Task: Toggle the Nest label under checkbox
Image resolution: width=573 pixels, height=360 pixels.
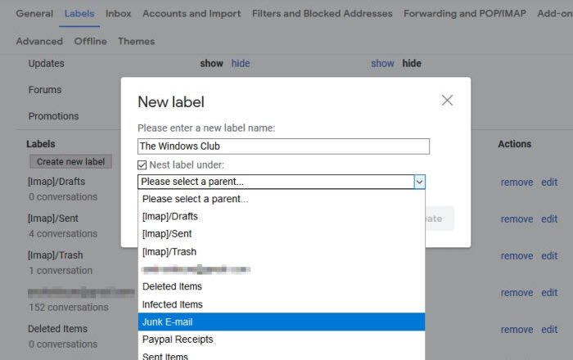Action: coord(142,164)
